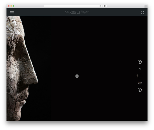Image resolution: width=154 pixels, height=130 pixels.
Task: Close the browser window (red button)
Action: coord(9,6)
